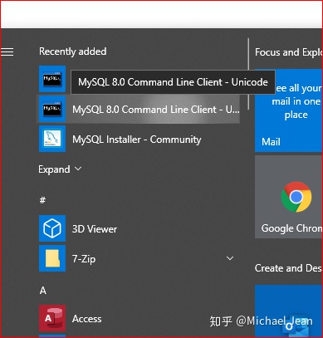The image size is (323, 338).
Task: Open the hamburger menu in Start
Action: 7,51
